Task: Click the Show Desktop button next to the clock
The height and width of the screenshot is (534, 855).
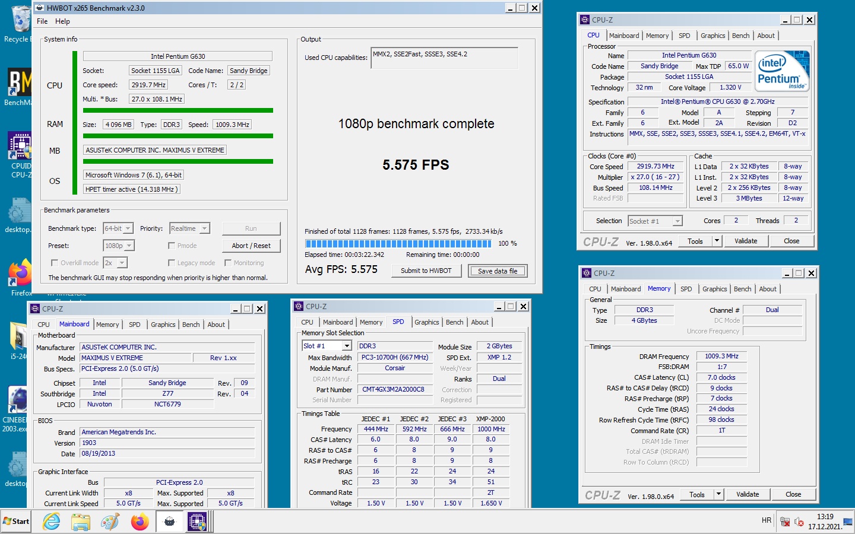Action: (847, 522)
